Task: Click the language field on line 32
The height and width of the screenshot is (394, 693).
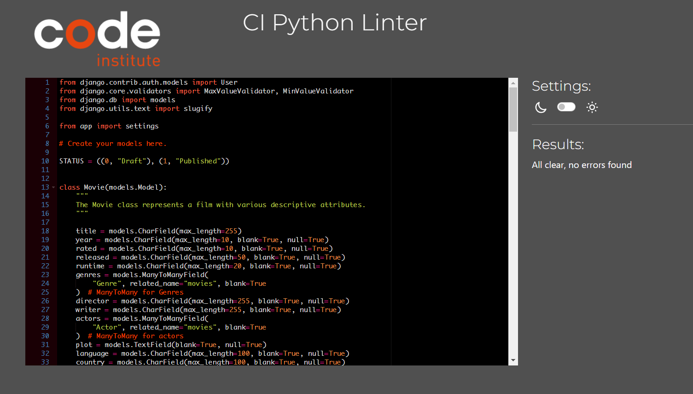Action: point(212,353)
